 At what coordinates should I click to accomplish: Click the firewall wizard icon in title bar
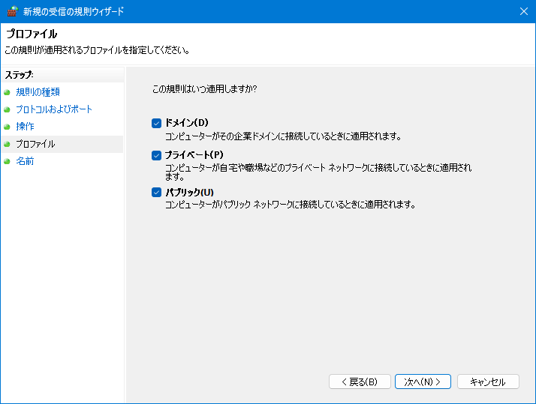(x=12, y=11)
